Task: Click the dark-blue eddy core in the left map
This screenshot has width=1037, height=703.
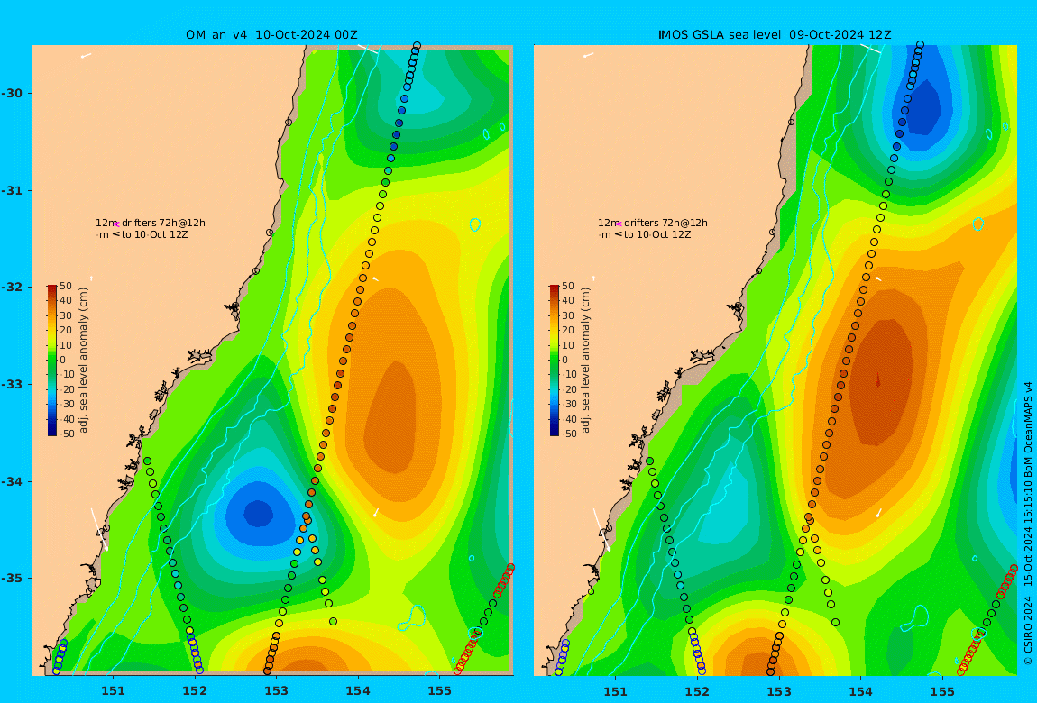Action: (258, 513)
